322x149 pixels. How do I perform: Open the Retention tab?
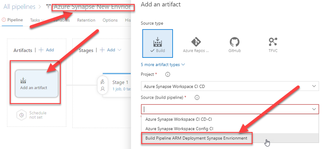86,20
